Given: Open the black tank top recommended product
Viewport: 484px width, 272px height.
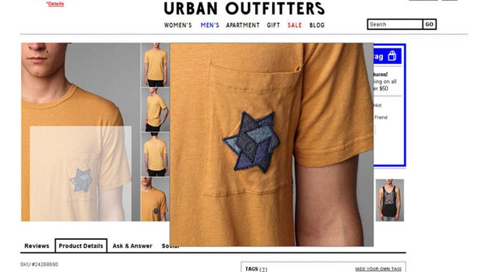Looking at the screenshot, I should [390, 200].
